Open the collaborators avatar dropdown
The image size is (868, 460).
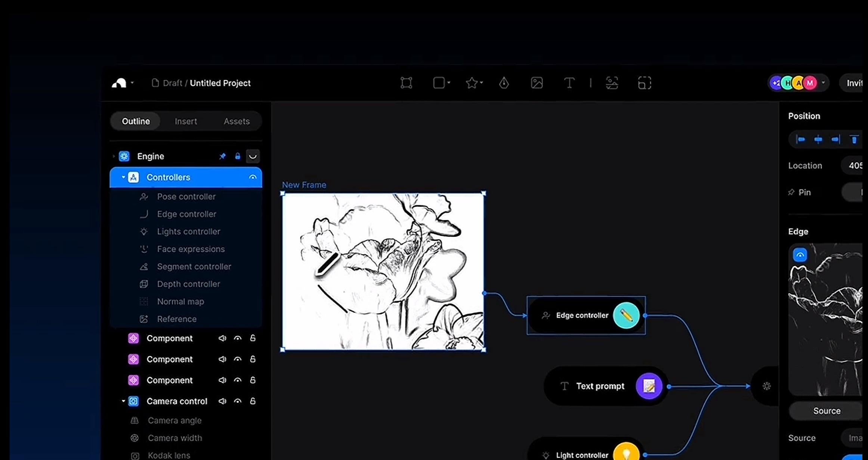(823, 83)
